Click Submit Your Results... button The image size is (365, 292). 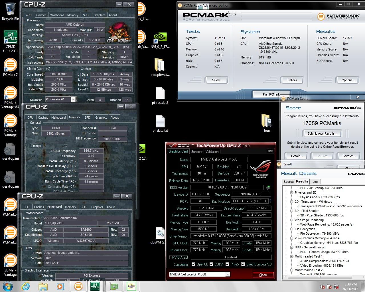click(x=322, y=133)
